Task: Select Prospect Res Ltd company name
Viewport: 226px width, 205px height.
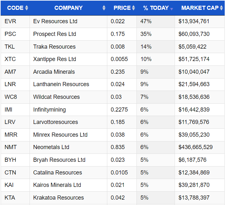Action: (55, 34)
